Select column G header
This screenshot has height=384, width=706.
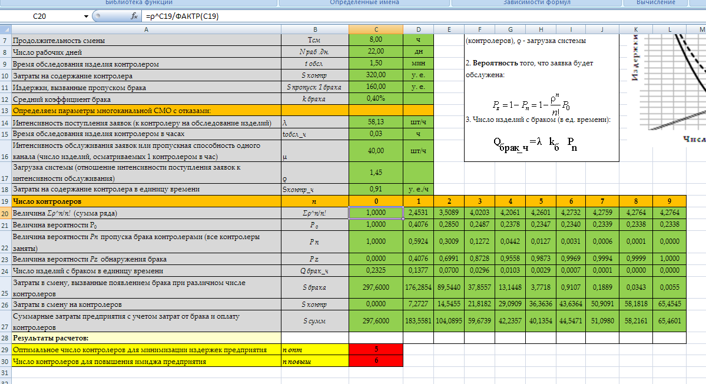pos(510,29)
